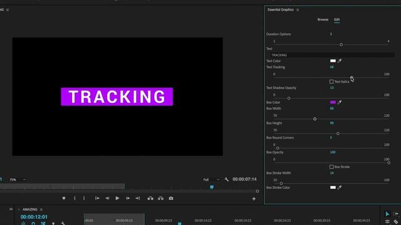This screenshot has height=225, width=401.
Task: Click the Box Opacity slider handle
Action: (388, 162)
